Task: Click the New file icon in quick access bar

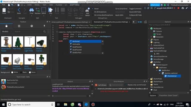Action: [x=9, y=5]
